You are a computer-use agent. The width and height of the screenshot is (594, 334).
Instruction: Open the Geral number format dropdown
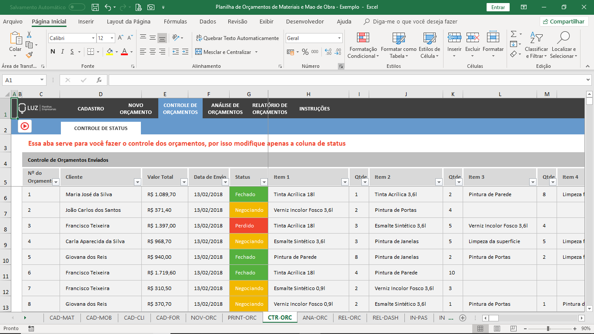339,38
